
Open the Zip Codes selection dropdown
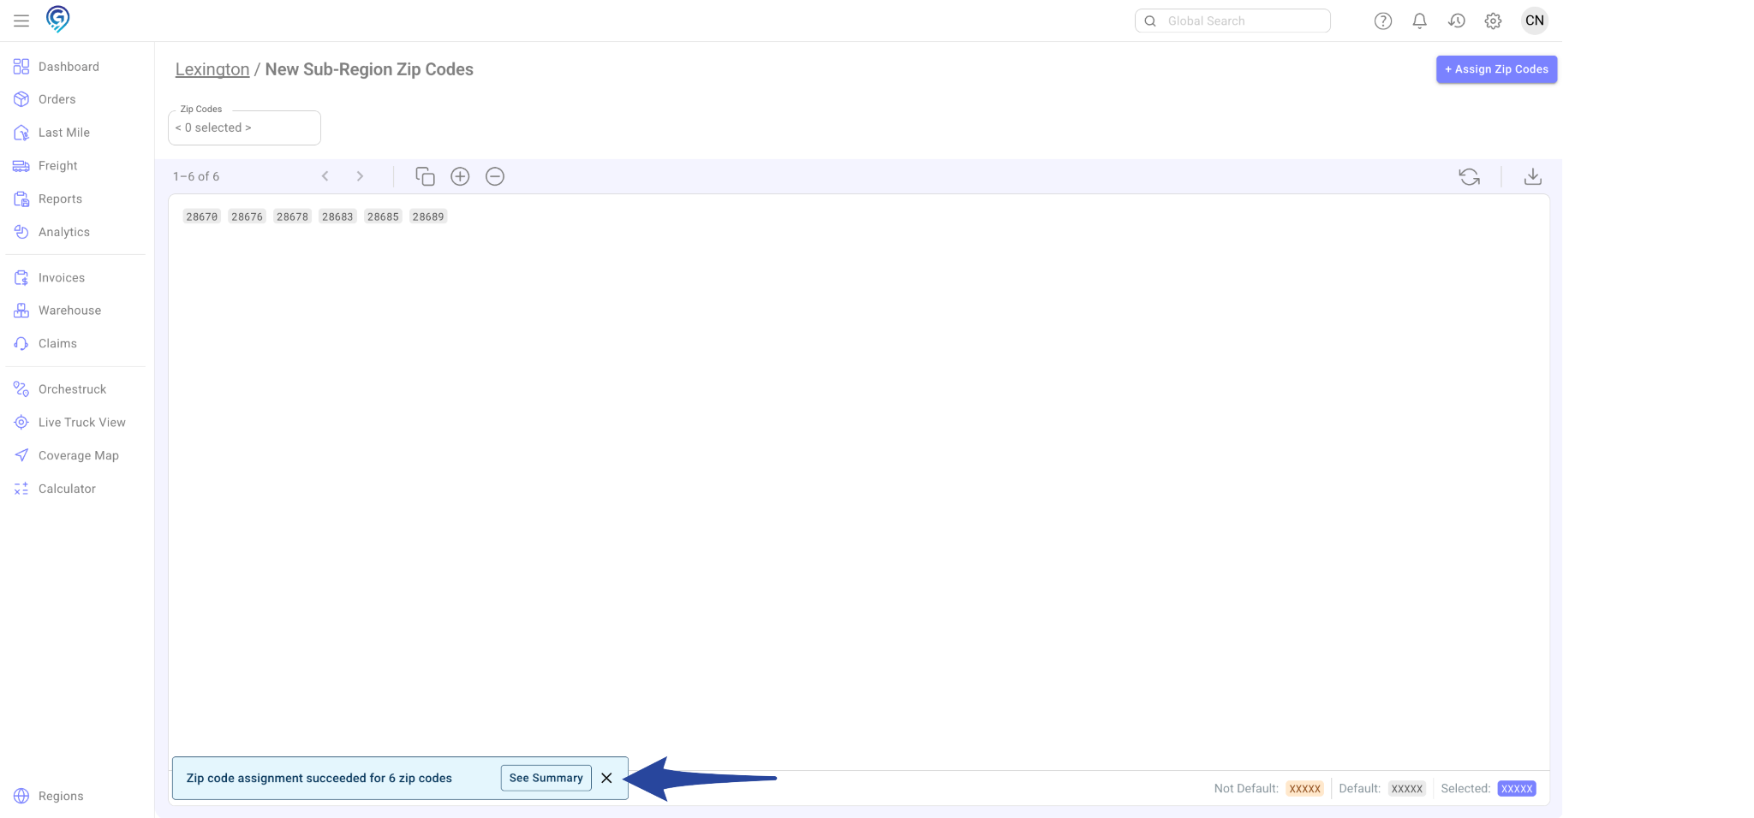(x=244, y=127)
